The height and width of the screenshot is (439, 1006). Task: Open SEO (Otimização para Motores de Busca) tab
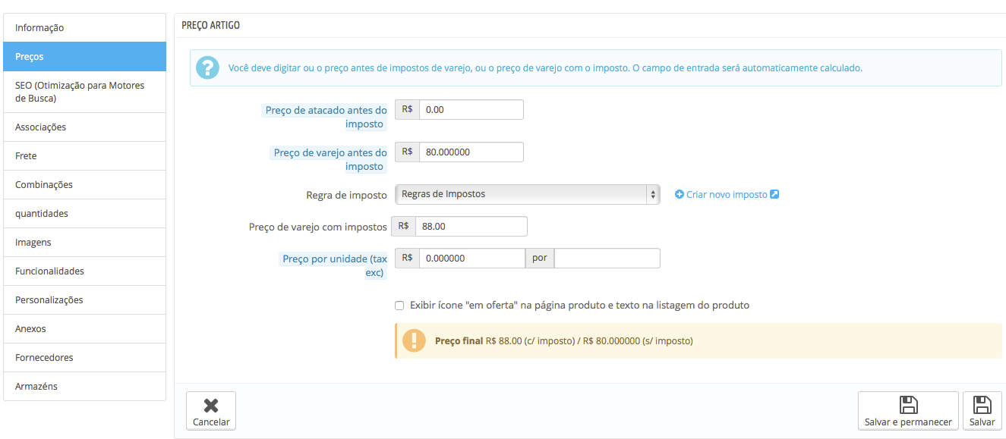84,92
